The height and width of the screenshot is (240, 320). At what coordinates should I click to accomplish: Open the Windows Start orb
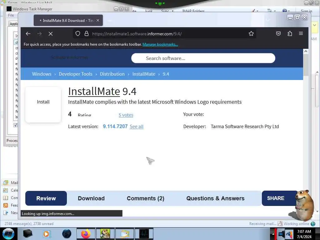pos(8,234)
